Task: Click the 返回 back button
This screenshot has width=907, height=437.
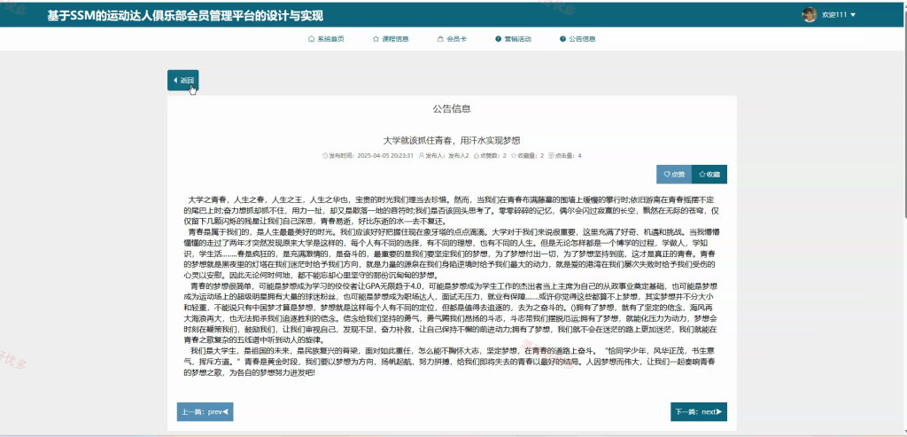Action: coord(182,80)
